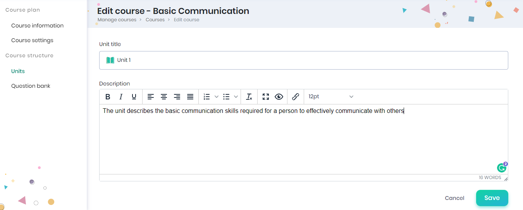Image resolution: width=523 pixels, height=210 pixels.
Task: Clear formatting from the description
Action: [x=249, y=97]
